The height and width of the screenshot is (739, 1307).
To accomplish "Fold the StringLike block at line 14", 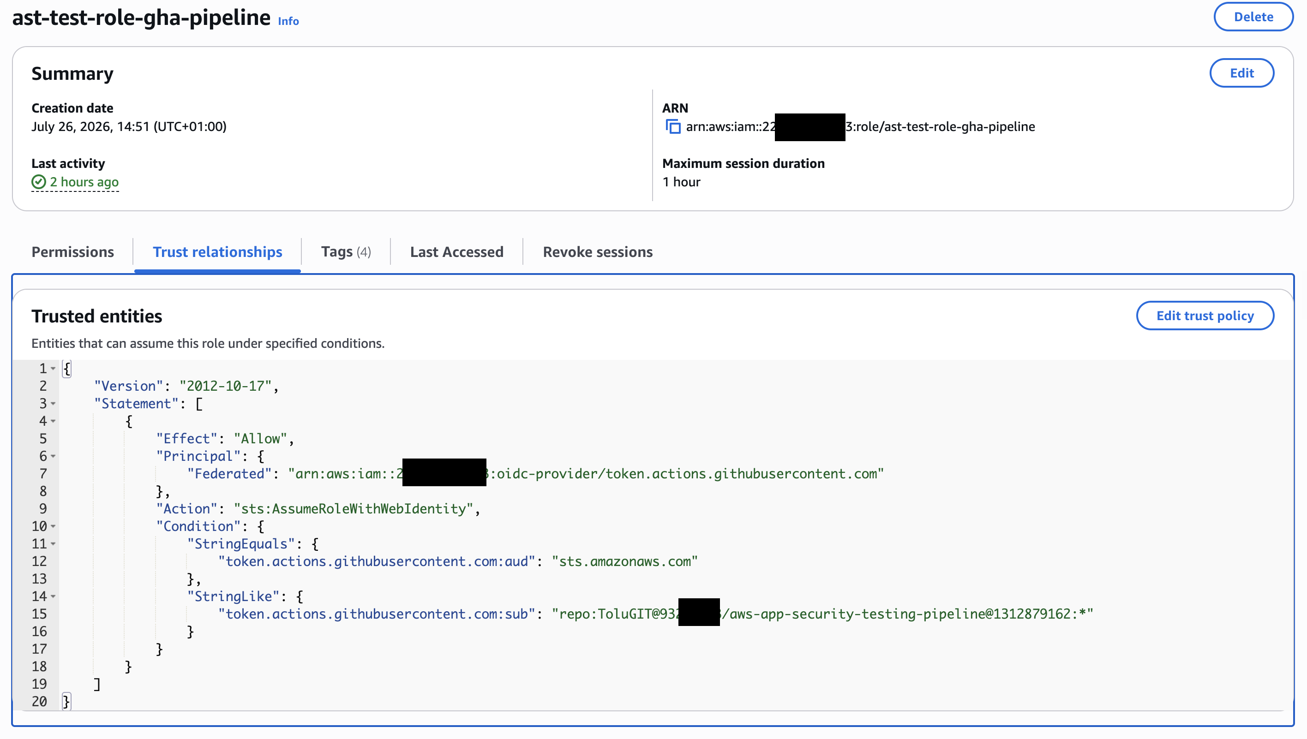I will pyautogui.click(x=54, y=596).
